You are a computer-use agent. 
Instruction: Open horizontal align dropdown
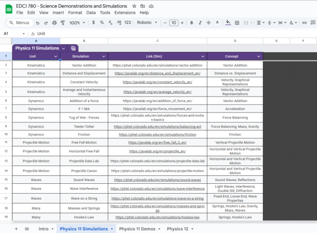pyautogui.click(x=261, y=23)
